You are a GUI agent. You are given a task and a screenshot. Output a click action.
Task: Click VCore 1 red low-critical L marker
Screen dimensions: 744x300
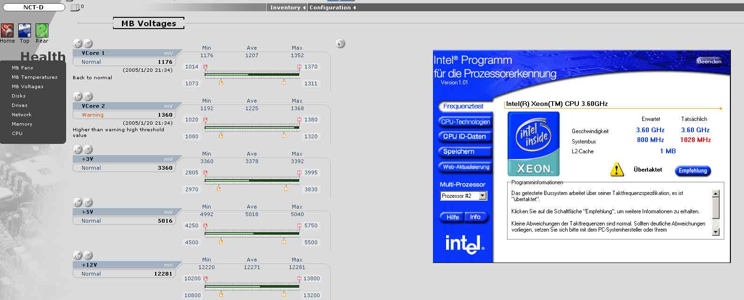tap(205, 67)
